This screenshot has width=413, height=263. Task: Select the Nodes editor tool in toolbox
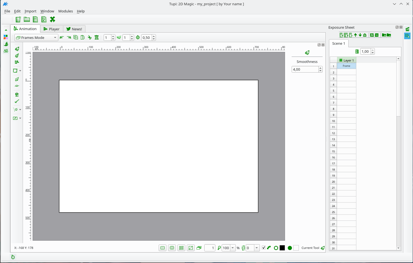coord(17,86)
